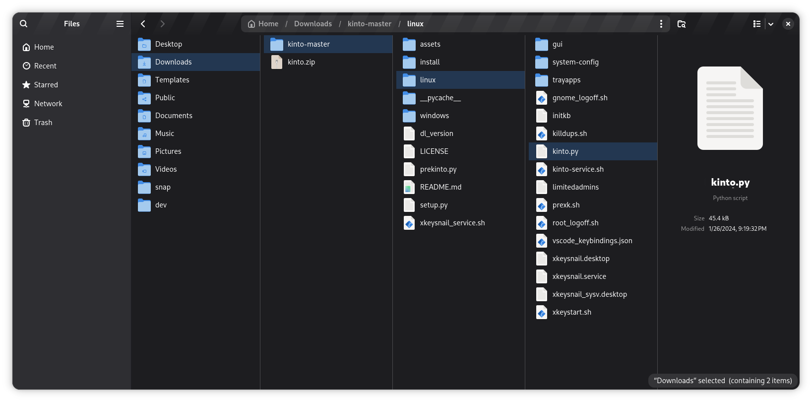Open Recent in the sidebar
This screenshot has width=812, height=402.
tap(71, 66)
